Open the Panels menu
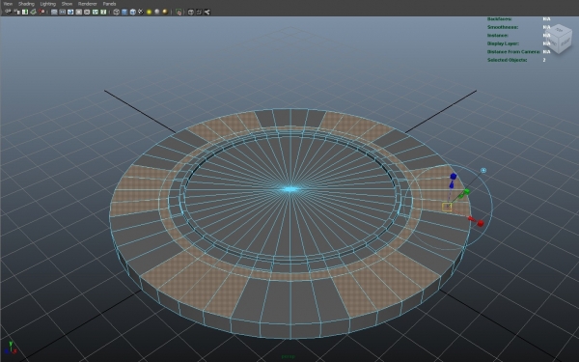This screenshot has height=362, width=579. pos(109,4)
